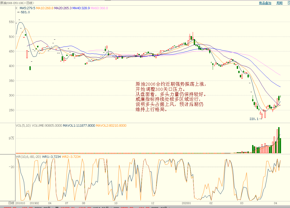Select annotation line 说明多头占据上风,预计后期仍
Screen dimensions: 290x208
(x=169, y=104)
